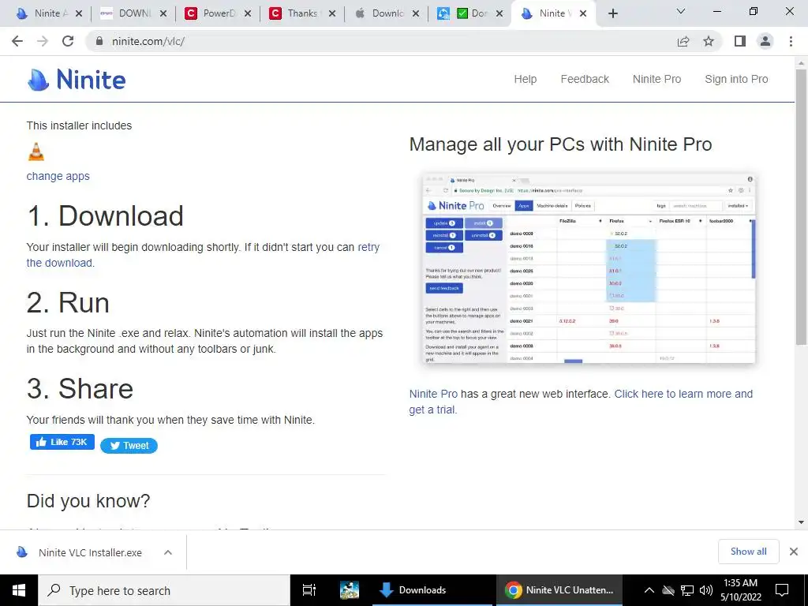Image resolution: width=808 pixels, height=606 pixels.
Task: Click the change apps link
Action: click(x=58, y=176)
